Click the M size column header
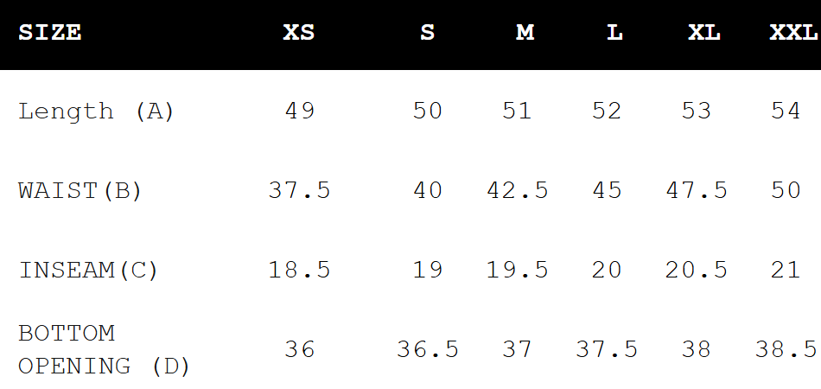Screen dimensions: 821x389 click(x=525, y=33)
